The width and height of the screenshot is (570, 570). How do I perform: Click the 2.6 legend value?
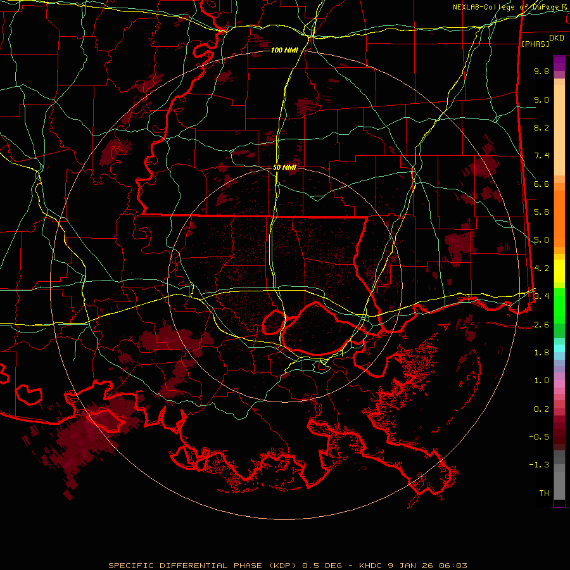pos(541,325)
